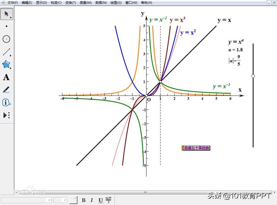Open the 显示(D) menu
This screenshot has width=277, height=205.
click(41, 3)
